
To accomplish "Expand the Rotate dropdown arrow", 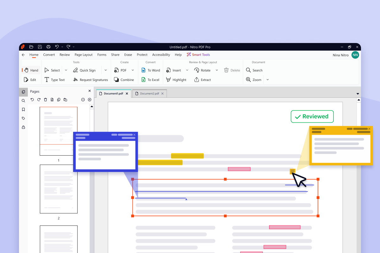I will pos(217,70).
